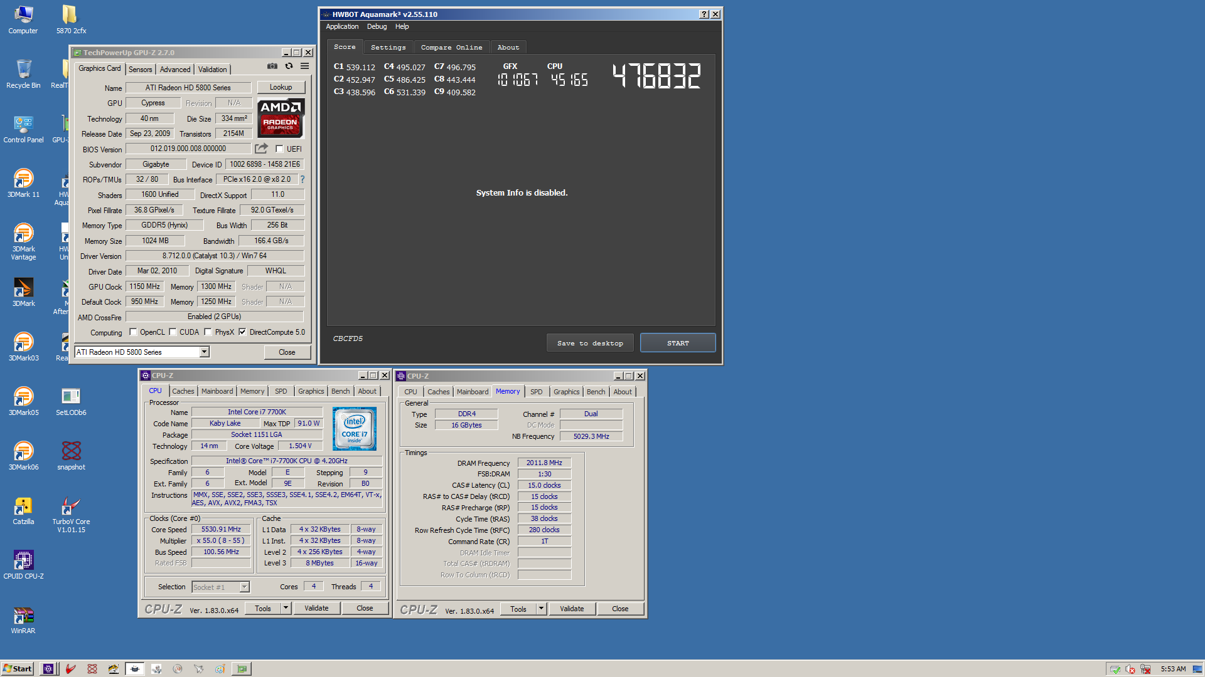Open the Help menu in HWBOT Aquamark
The width and height of the screenshot is (1205, 677).
click(x=402, y=26)
